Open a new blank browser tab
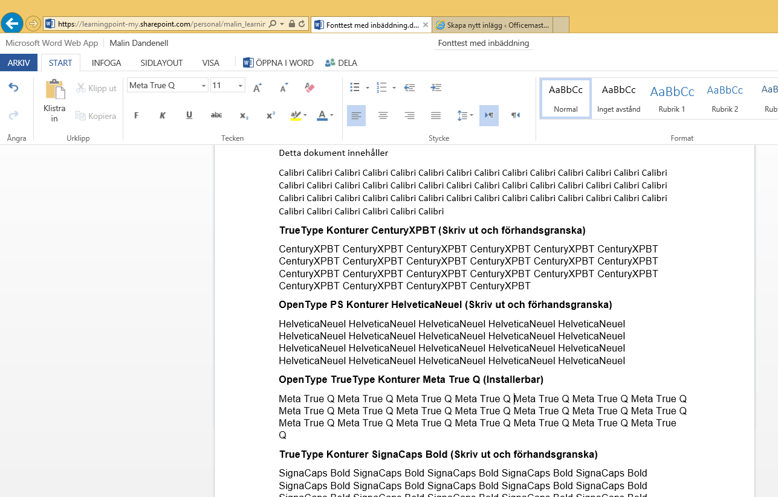778x497 pixels. (x=561, y=25)
